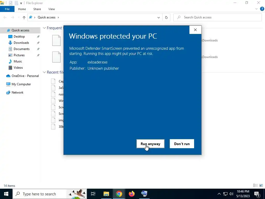Click the Search Quick access field
This screenshot has height=199, width=265.
pyautogui.click(x=217, y=17)
